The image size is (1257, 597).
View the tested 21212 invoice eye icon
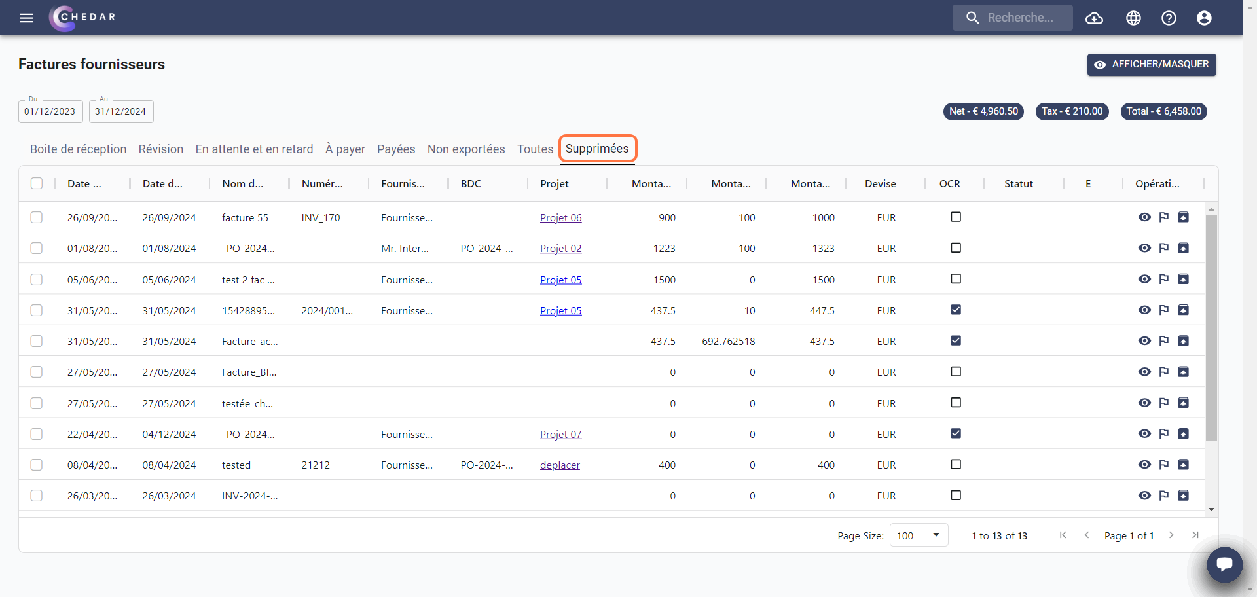[x=1144, y=465]
